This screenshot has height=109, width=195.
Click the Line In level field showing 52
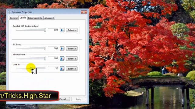pyautogui.click(x=53, y=68)
